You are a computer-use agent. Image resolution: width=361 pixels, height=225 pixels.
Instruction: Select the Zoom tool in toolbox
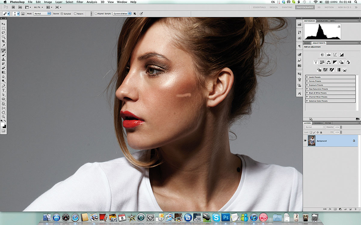pyautogui.click(x=3, y=116)
